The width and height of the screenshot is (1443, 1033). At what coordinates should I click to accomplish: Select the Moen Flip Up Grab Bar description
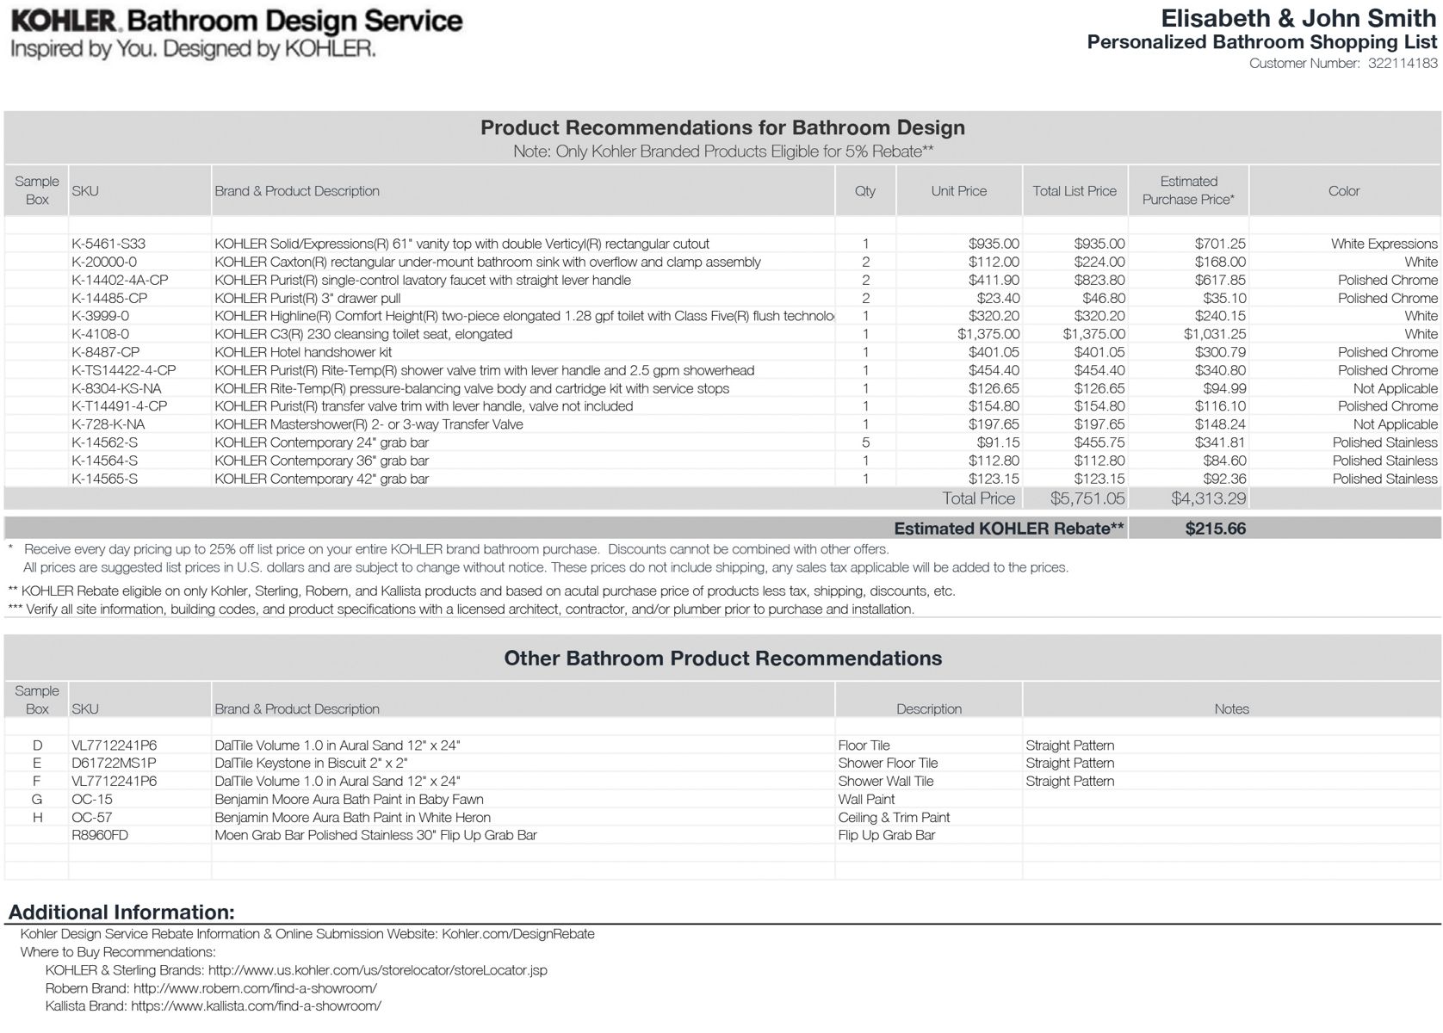pos(375,835)
